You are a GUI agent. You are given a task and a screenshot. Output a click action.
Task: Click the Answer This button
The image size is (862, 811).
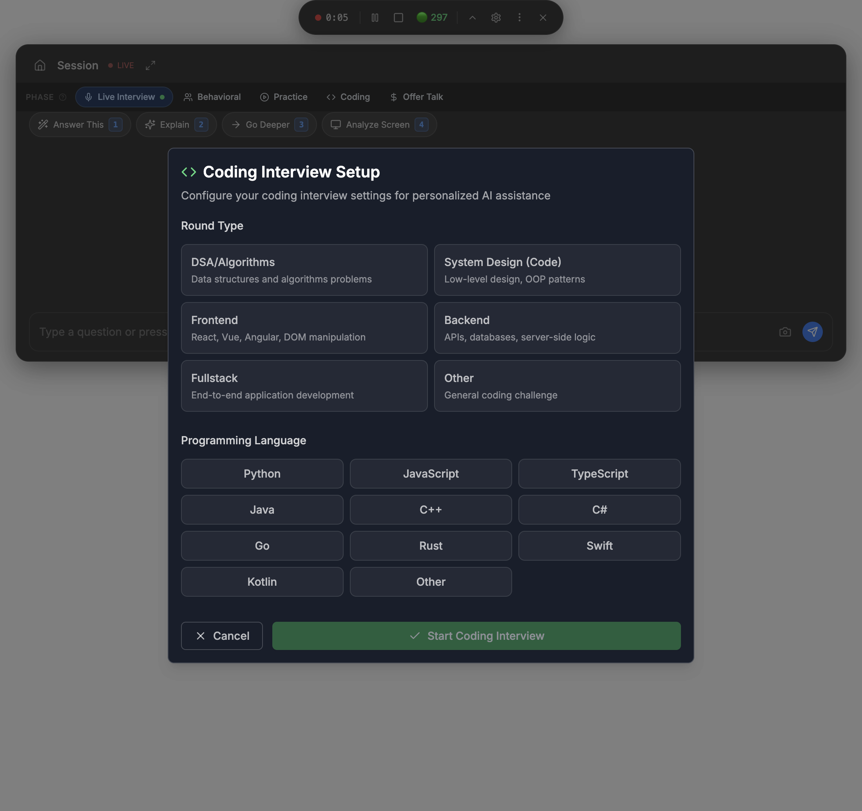[80, 125]
